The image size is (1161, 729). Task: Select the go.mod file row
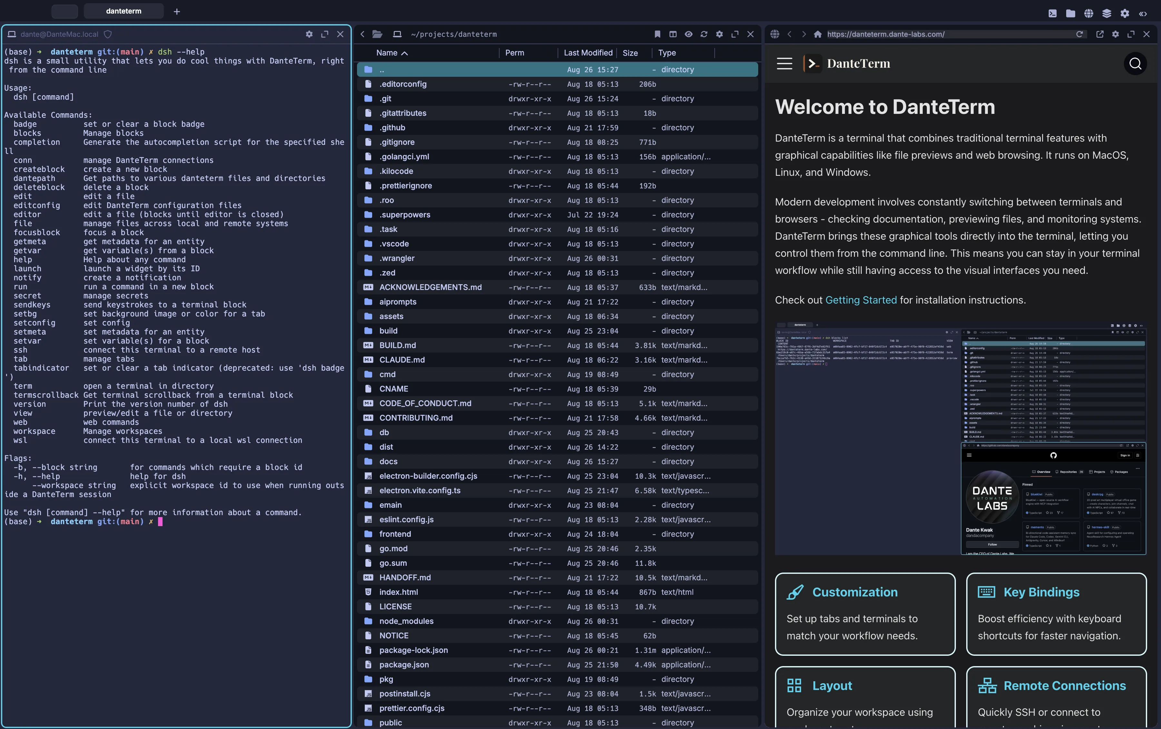tap(557, 548)
